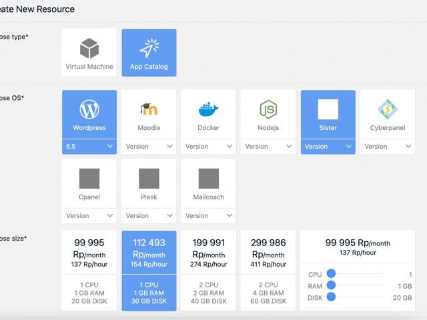Select the Virtual Machine cube icon
Image resolution: width=427 pixels, height=320 pixels.
click(x=89, y=48)
